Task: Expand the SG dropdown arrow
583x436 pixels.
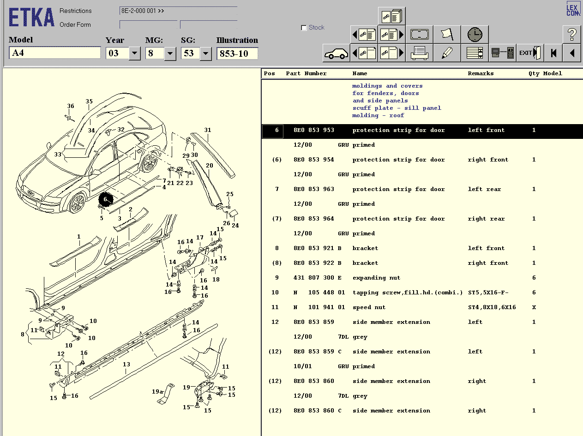Action: point(206,54)
